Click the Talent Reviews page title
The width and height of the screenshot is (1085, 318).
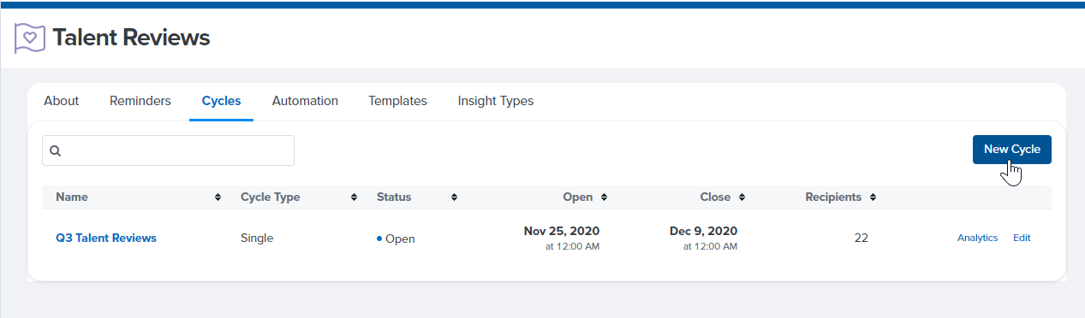[x=131, y=38]
